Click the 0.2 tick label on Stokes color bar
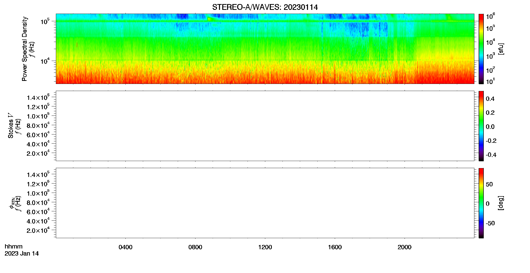The image size is (530, 273). (490, 113)
